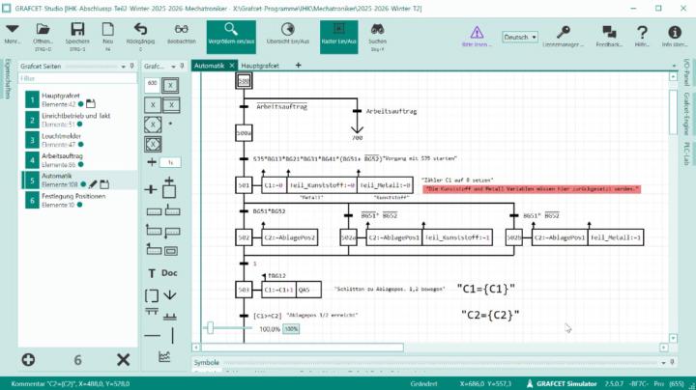Select the initial step element tool
696x390 pixels.
click(170, 85)
